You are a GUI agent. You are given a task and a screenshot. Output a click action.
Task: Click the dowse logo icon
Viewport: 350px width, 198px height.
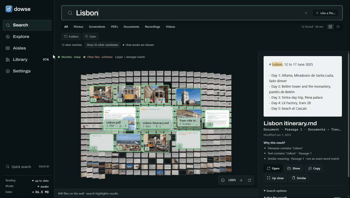coord(9,9)
